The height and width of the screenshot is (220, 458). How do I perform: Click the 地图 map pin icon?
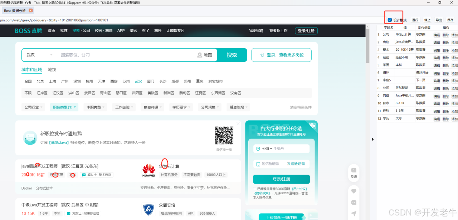(200, 55)
